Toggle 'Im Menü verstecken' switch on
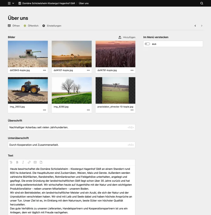Image resolution: width=211 pixels, height=215 pixels. [148, 44]
